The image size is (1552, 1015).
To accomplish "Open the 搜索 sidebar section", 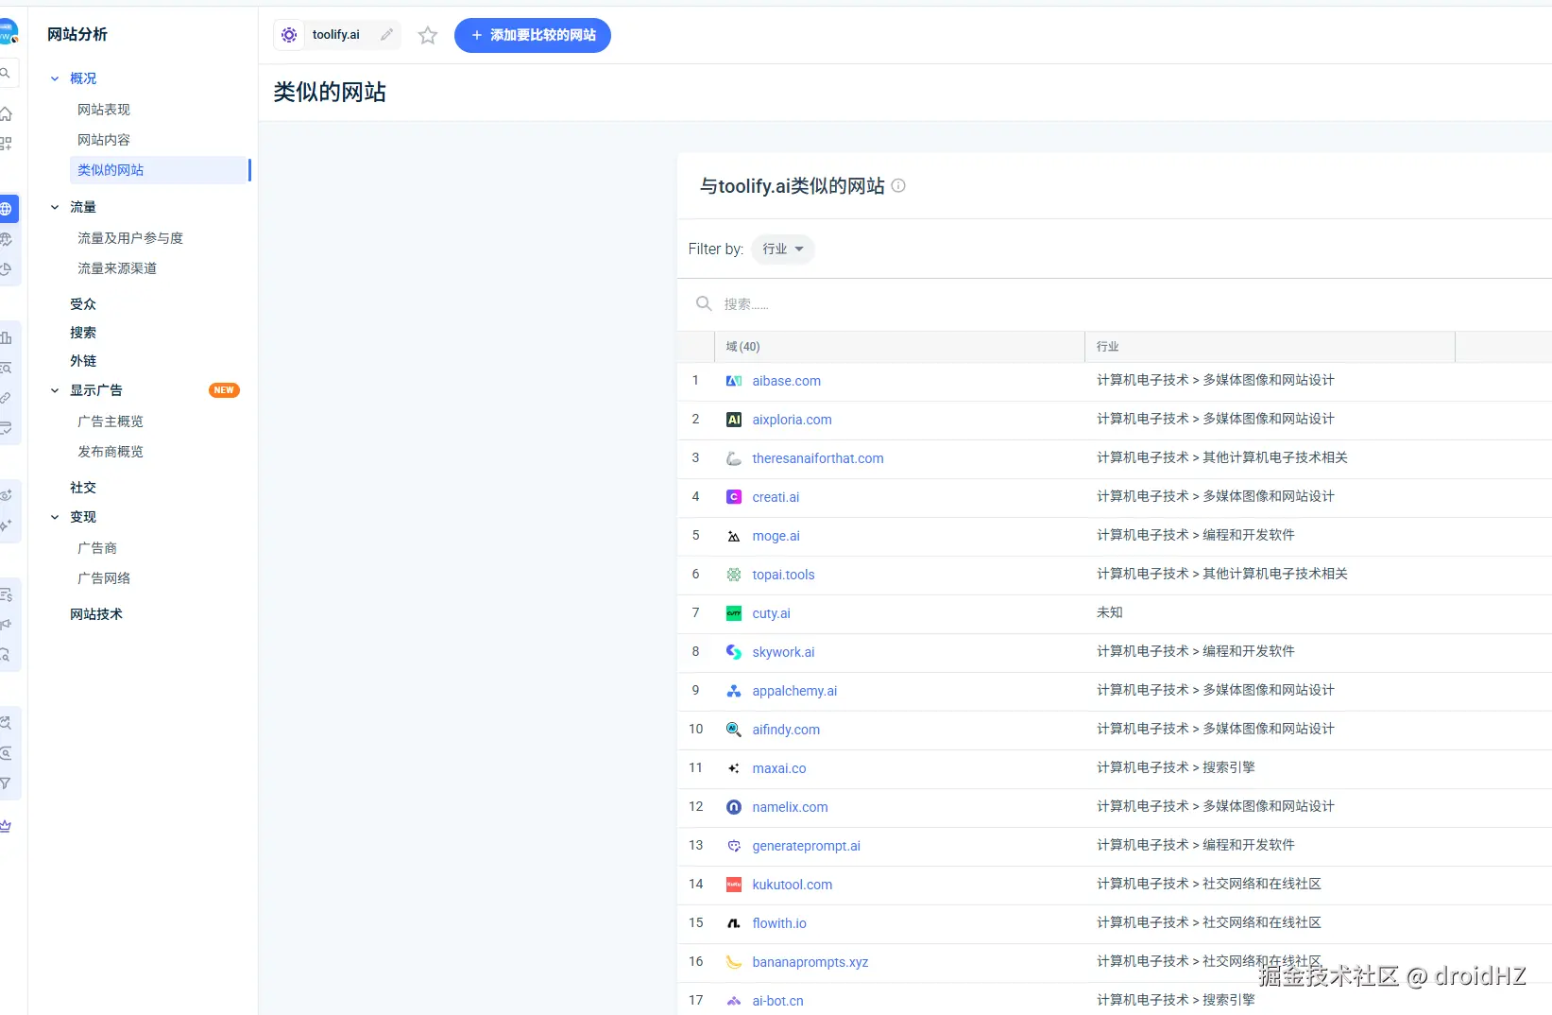I will [83, 333].
